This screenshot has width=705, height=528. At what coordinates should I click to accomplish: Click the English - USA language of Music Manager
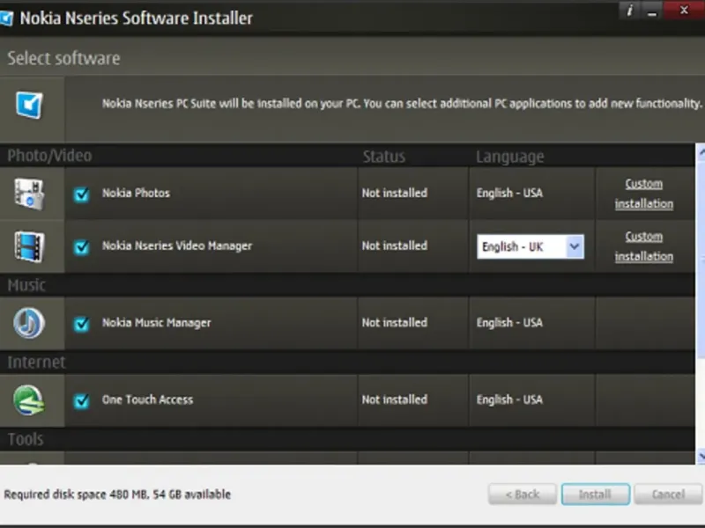(509, 322)
